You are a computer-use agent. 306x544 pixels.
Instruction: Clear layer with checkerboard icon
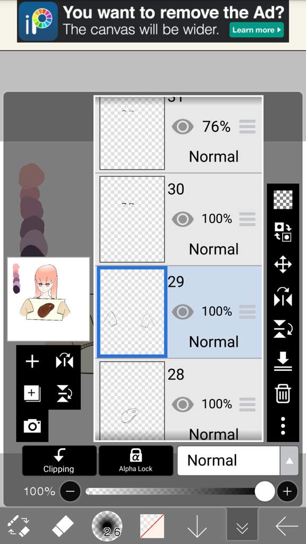pos(283,200)
